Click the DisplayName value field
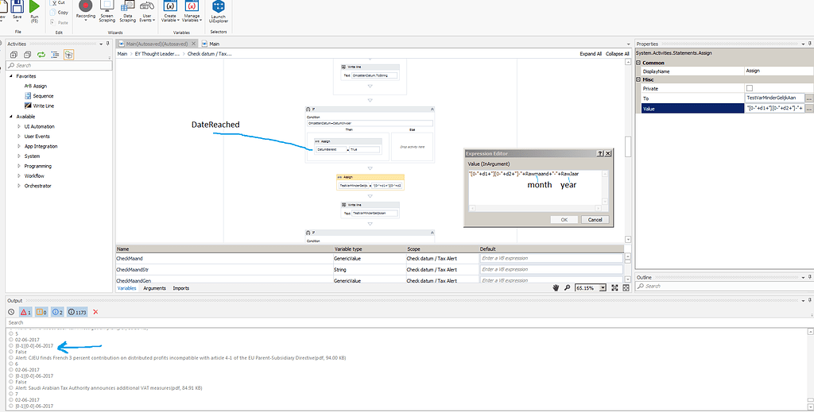The width and height of the screenshot is (814, 412). pyautogui.click(x=778, y=71)
